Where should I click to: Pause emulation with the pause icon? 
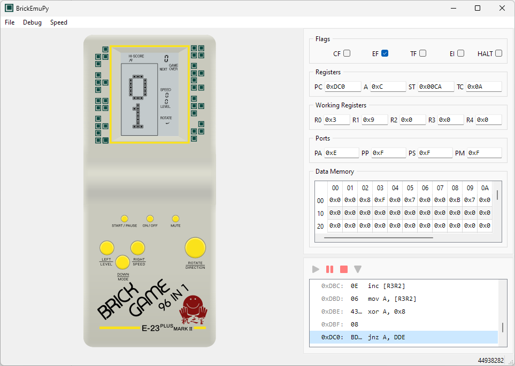(329, 269)
